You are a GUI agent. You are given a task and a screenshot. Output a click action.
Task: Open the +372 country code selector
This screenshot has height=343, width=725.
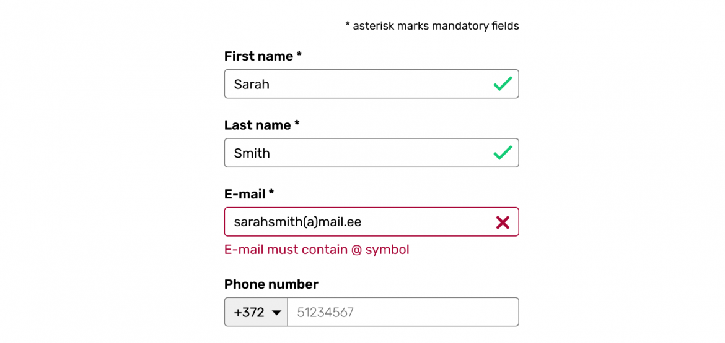point(256,312)
